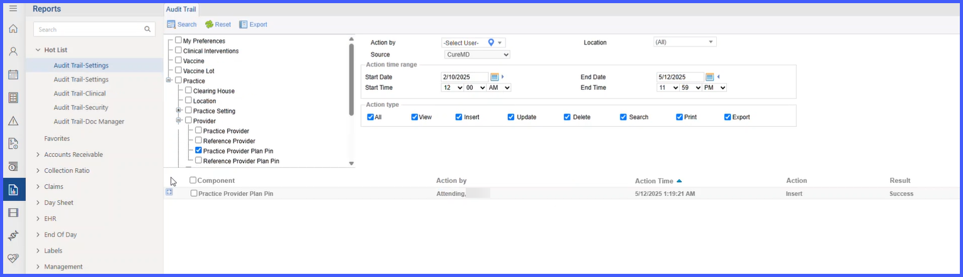Go to the Home sidebar icon
Image resolution: width=963 pixels, height=277 pixels.
[13, 29]
